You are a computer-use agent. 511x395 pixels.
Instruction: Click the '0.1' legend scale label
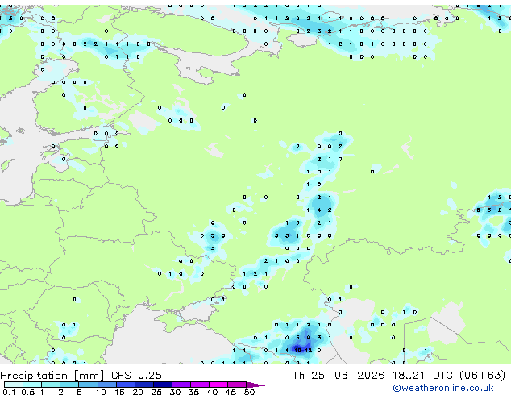click(x=9, y=392)
